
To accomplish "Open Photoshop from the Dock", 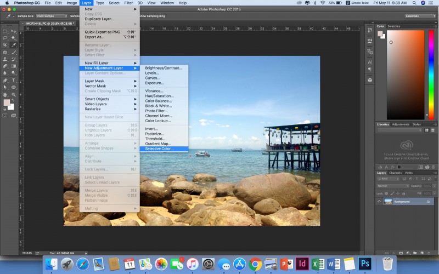I will pos(365,264).
